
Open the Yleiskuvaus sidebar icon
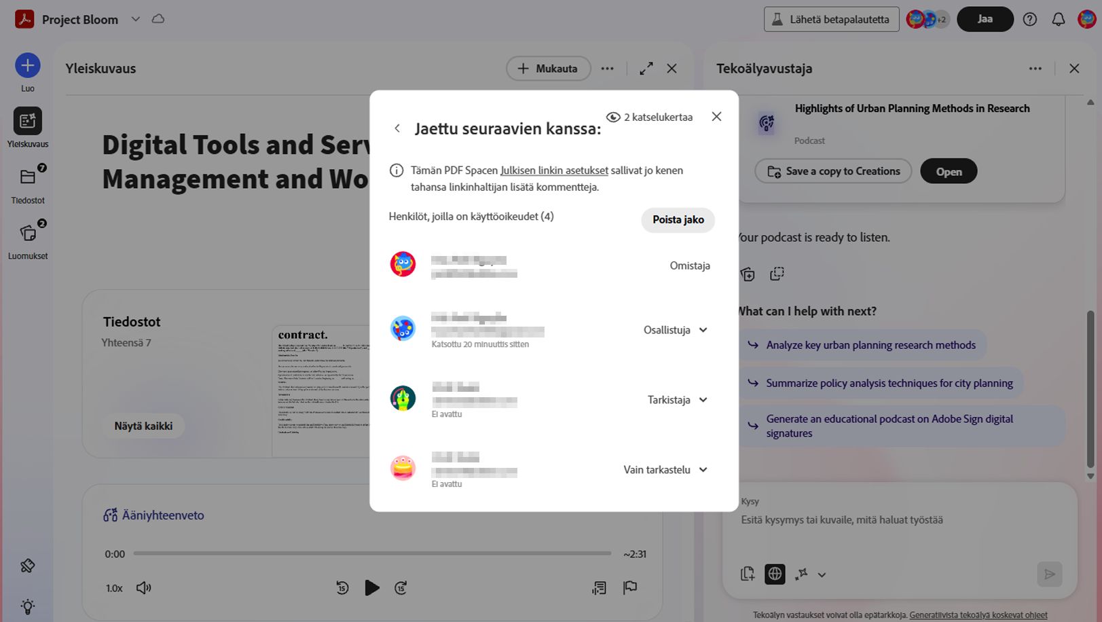pyautogui.click(x=28, y=121)
